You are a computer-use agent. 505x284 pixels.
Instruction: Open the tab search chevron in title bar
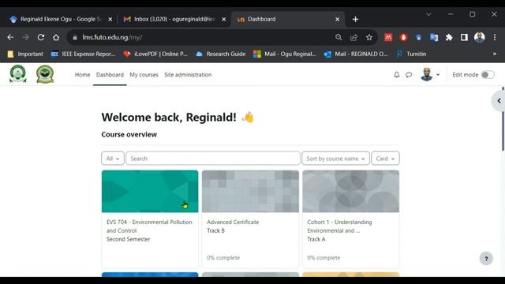[428, 14]
